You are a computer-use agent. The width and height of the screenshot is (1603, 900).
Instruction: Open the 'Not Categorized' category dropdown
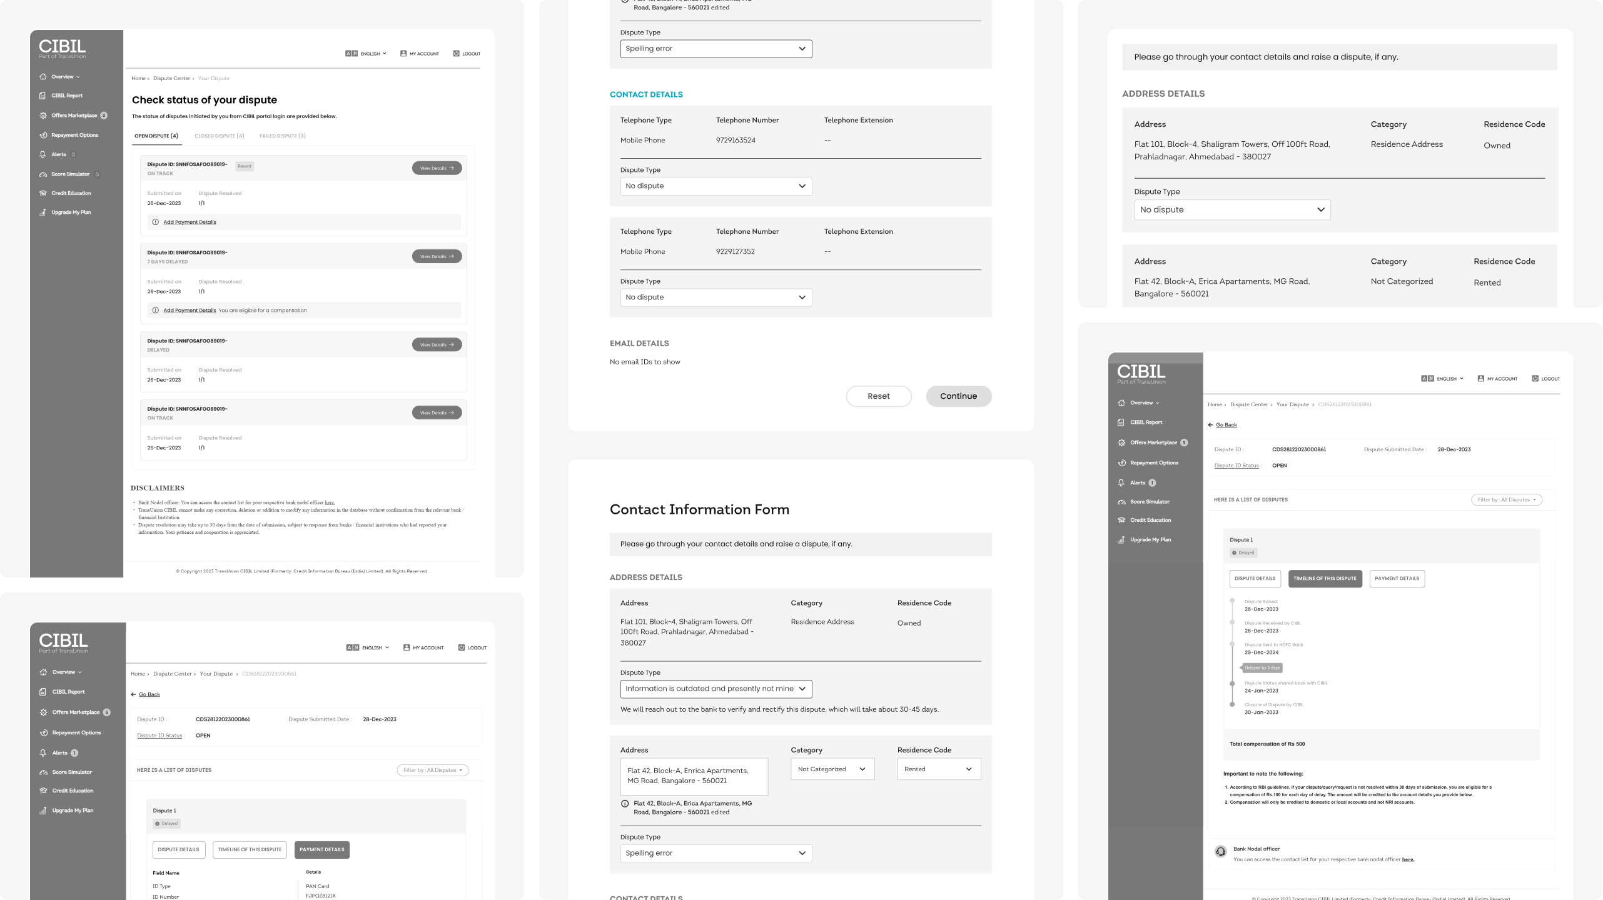point(832,769)
